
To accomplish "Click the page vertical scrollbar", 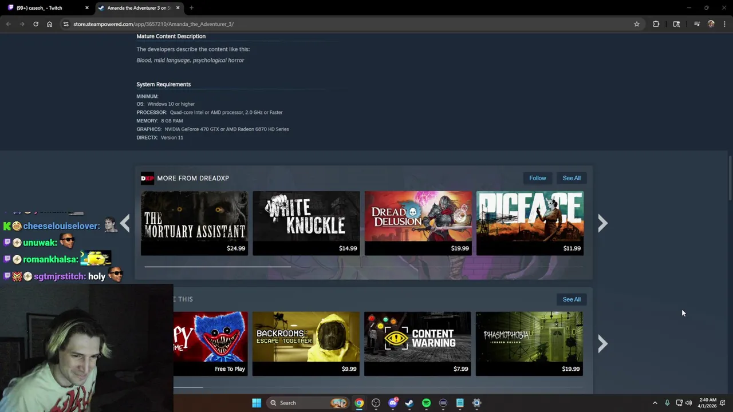I will point(730,177).
